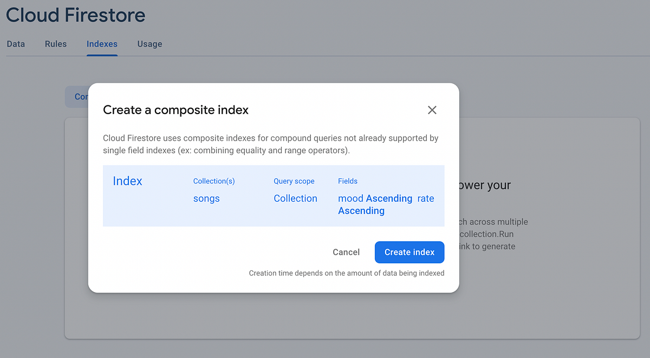Switch to the Data tab
650x358 pixels.
(15, 44)
